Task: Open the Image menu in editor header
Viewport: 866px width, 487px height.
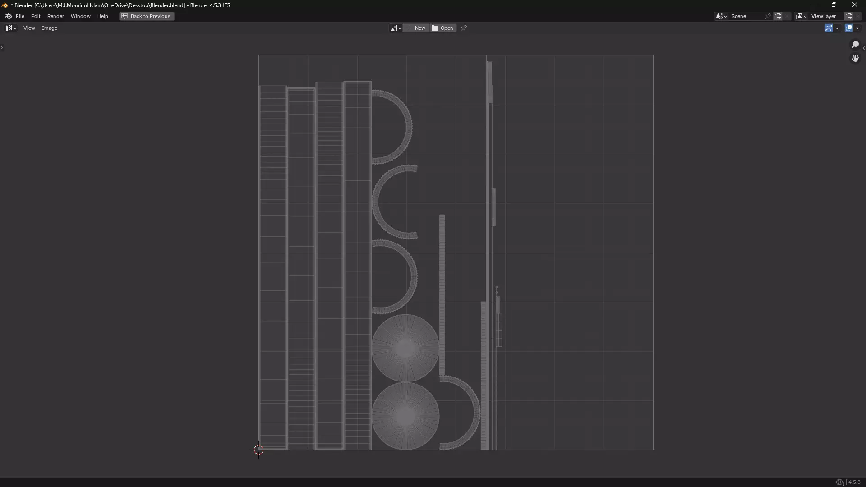Action: 50,28
